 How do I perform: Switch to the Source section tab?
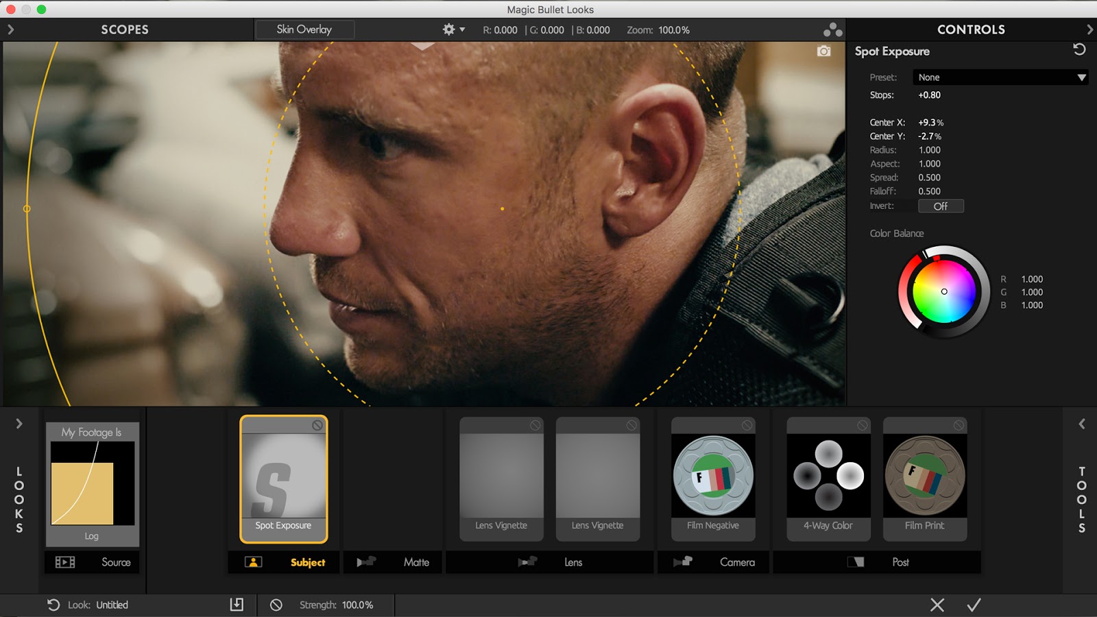coord(93,562)
